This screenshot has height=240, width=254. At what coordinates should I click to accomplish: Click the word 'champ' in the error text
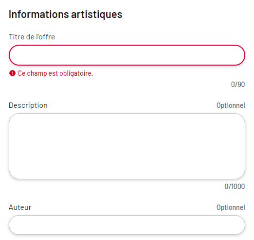[x=37, y=73]
